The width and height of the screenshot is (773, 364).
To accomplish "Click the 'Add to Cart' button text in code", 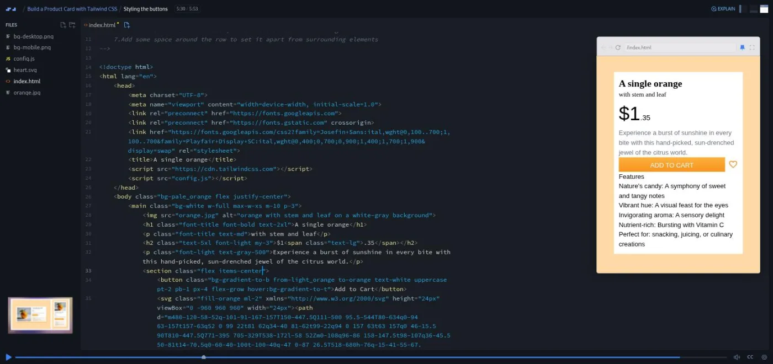I will point(354,289).
